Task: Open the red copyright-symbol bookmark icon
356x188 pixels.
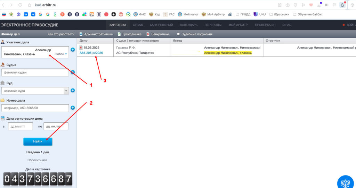Action: tap(121, 14)
